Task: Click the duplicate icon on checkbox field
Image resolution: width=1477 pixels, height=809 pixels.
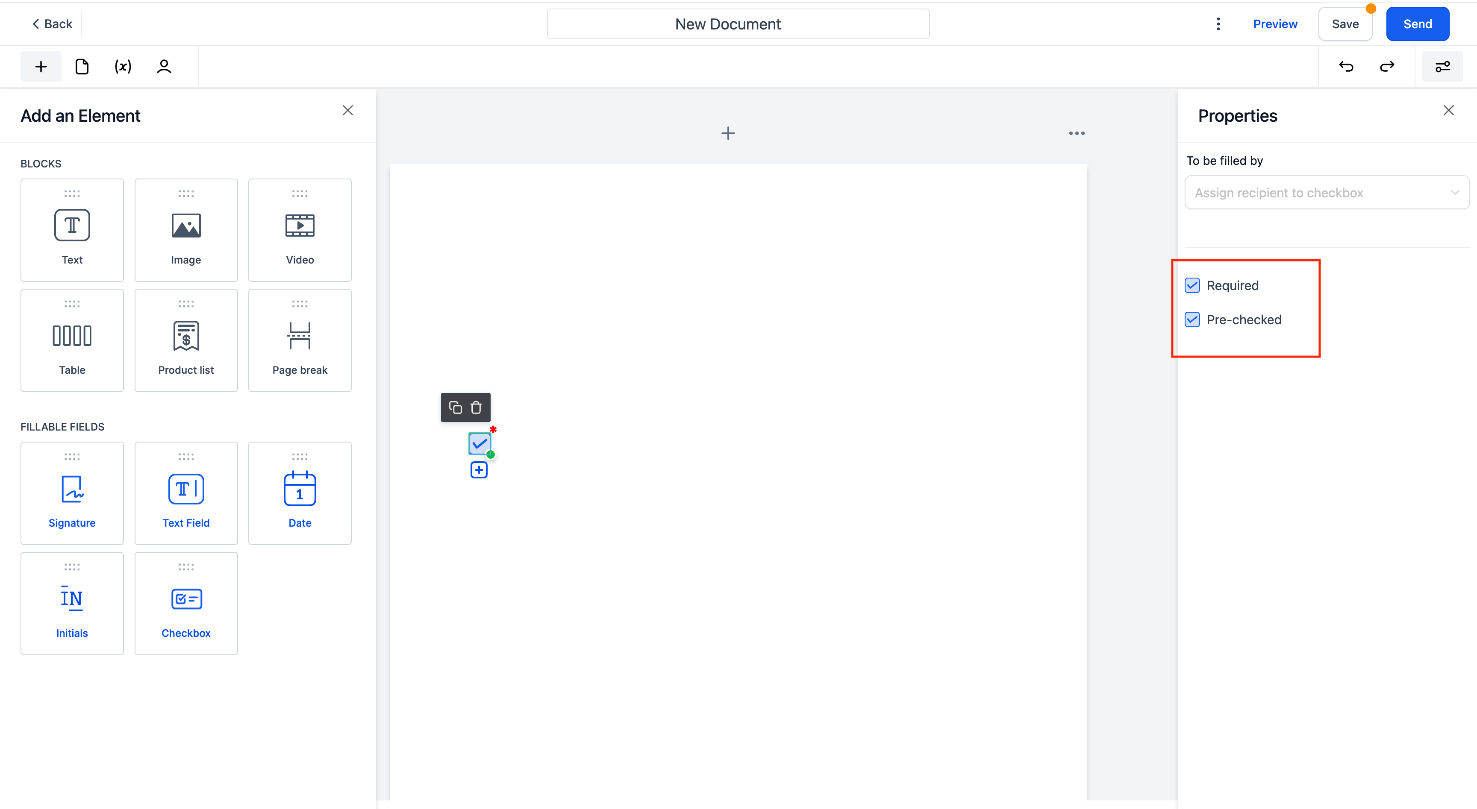Action: click(456, 407)
